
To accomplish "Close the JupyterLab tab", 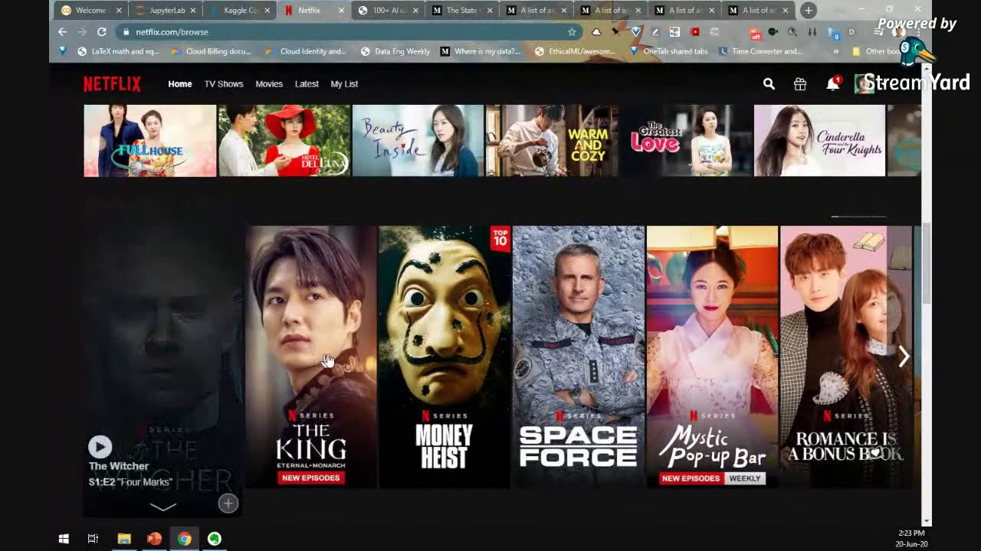I will pos(192,11).
